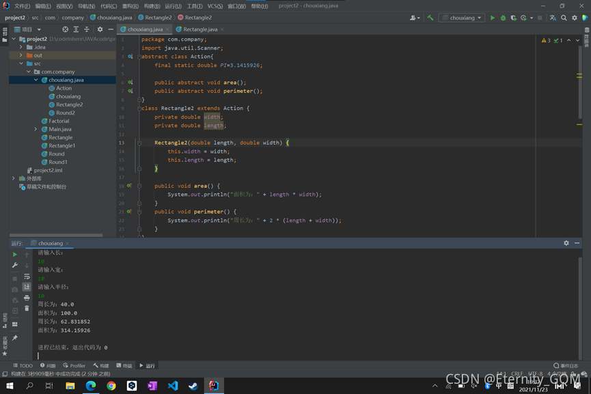Rerun chouxiang in the Run panel
591x394 pixels.
click(x=15, y=255)
